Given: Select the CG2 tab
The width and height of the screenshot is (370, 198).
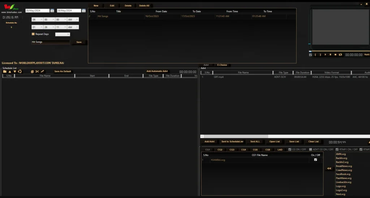Looking at the screenshot, I should (220, 150).
